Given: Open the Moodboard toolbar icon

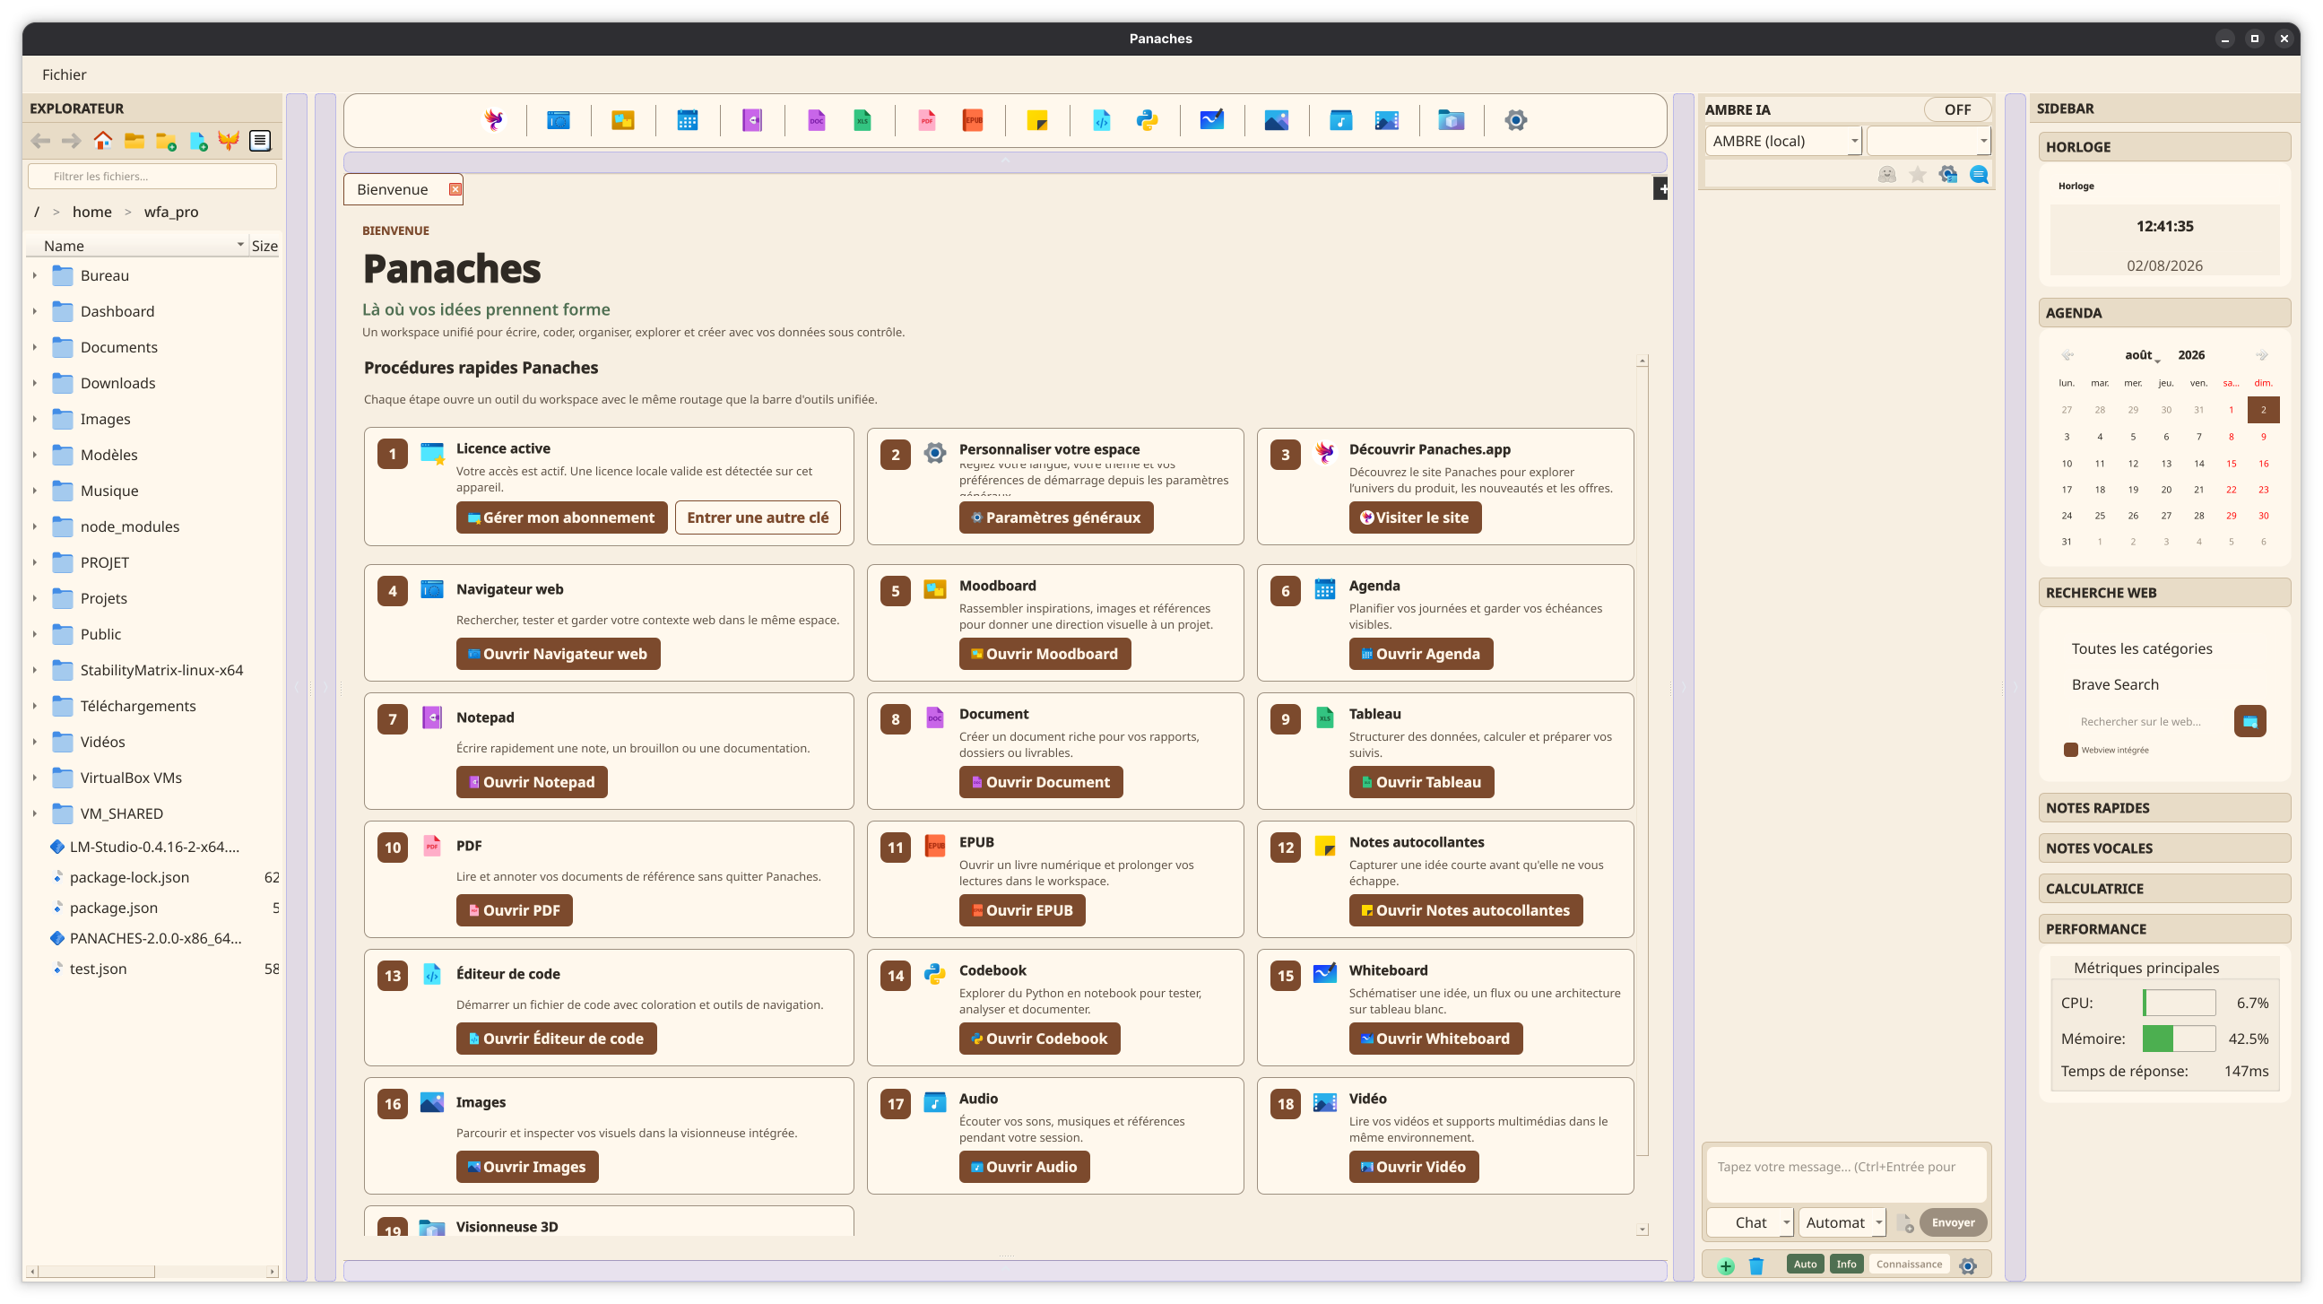Looking at the screenshot, I should [623, 120].
